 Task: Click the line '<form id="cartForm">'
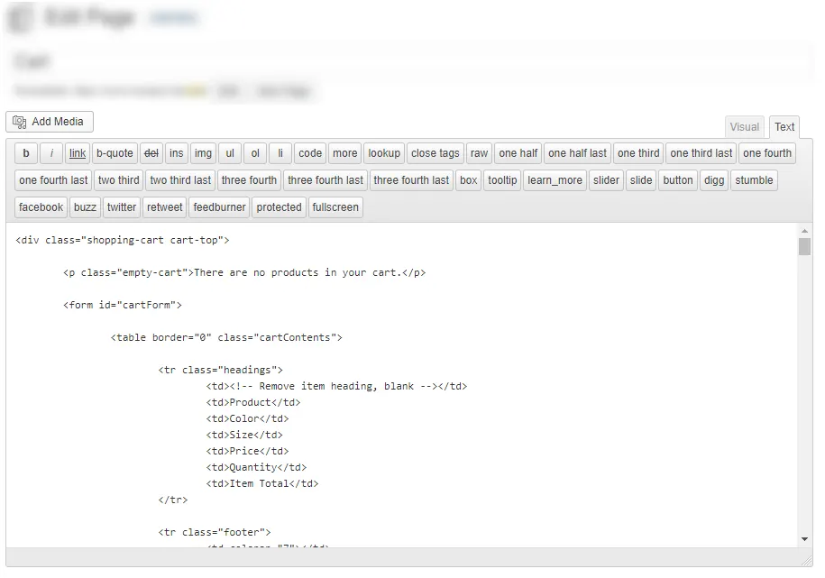tap(123, 305)
